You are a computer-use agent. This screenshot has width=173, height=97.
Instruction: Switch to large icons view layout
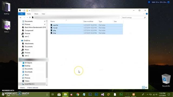(x=146, y=88)
